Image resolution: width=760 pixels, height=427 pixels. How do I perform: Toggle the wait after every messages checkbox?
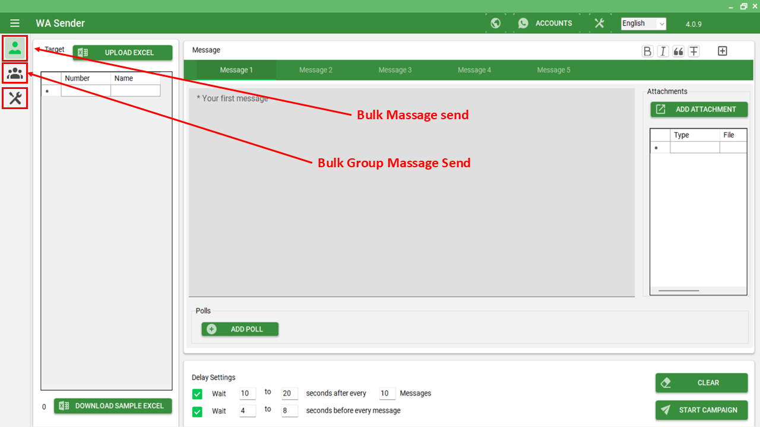pyautogui.click(x=197, y=394)
